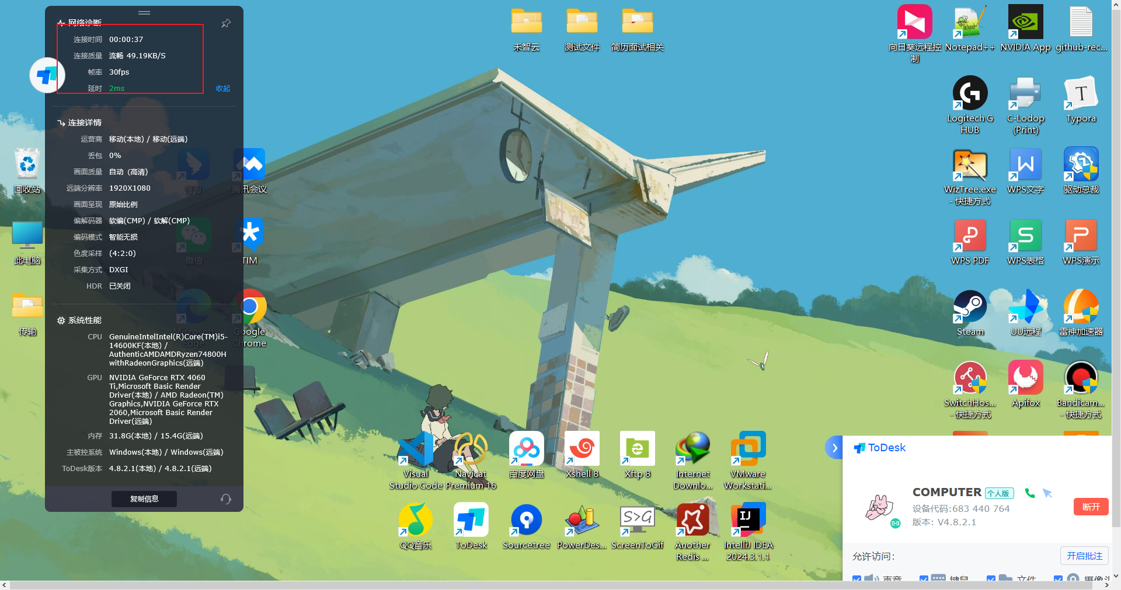This screenshot has height=590, width=1121.
Task: Open the 禾智云 folder on the desktop
Action: [x=526, y=29]
